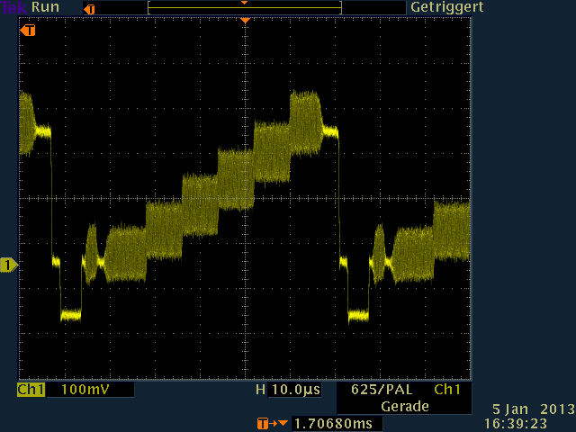The height and width of the screenshot is (432, 576).
Task: Select the Ch1 trigger source readout
Action: (447, 390)
